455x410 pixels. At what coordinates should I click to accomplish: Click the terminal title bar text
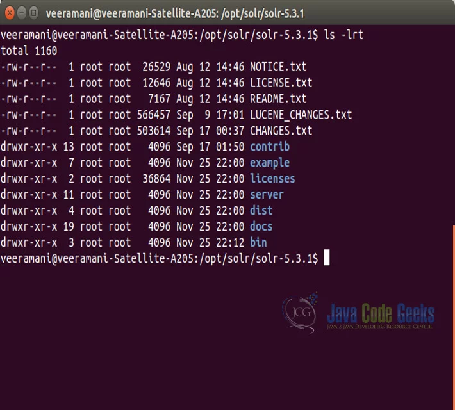click(x=175, y=13)
